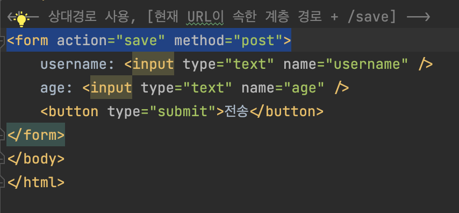This screenshot has width=459, height=213.
Task: Click the "save" action attribute value
Action: [141, 40]
